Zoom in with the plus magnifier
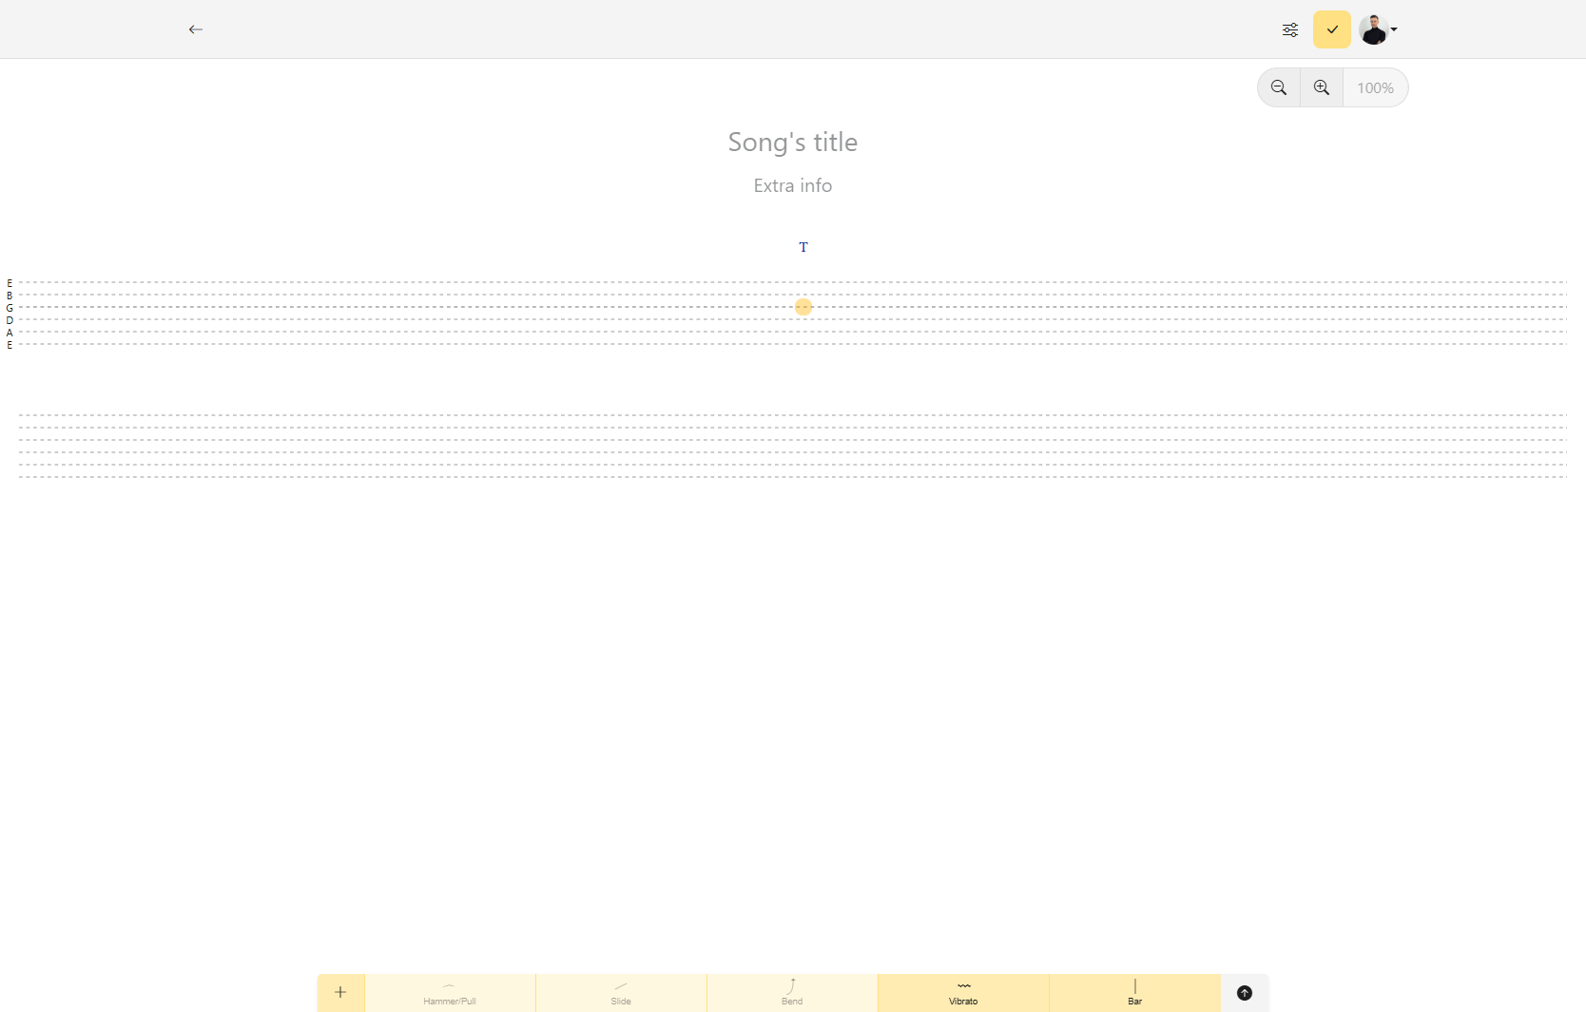Image resolution: width=1586 pixels, height=1012 pixels. click(x=1322, y=87)
